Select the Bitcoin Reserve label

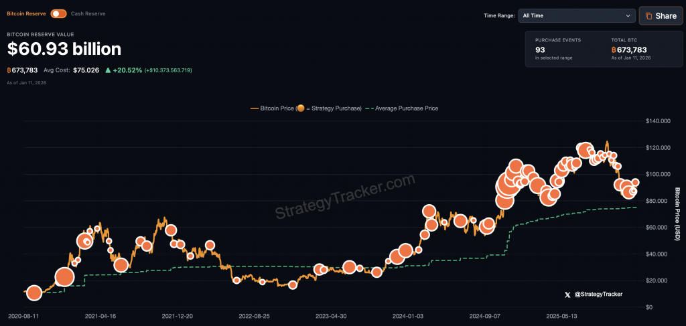(26, 13)
